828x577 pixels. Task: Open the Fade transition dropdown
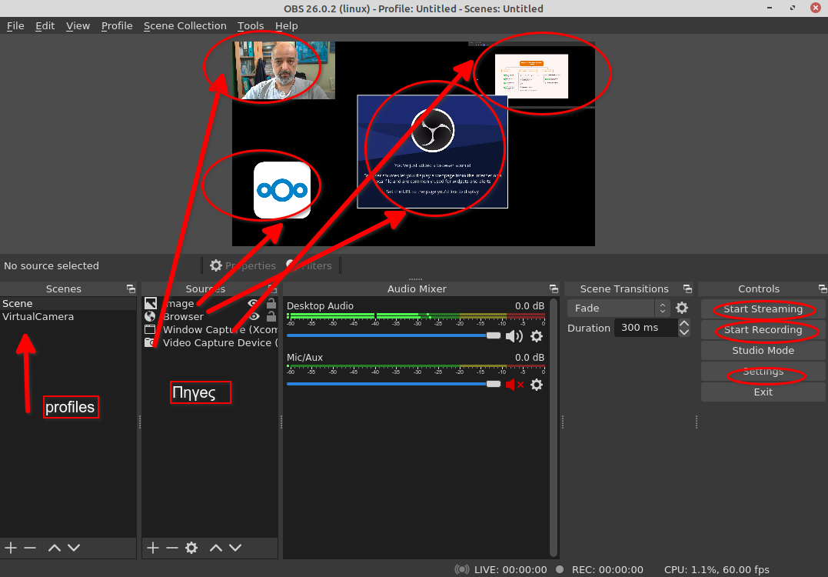618,308
